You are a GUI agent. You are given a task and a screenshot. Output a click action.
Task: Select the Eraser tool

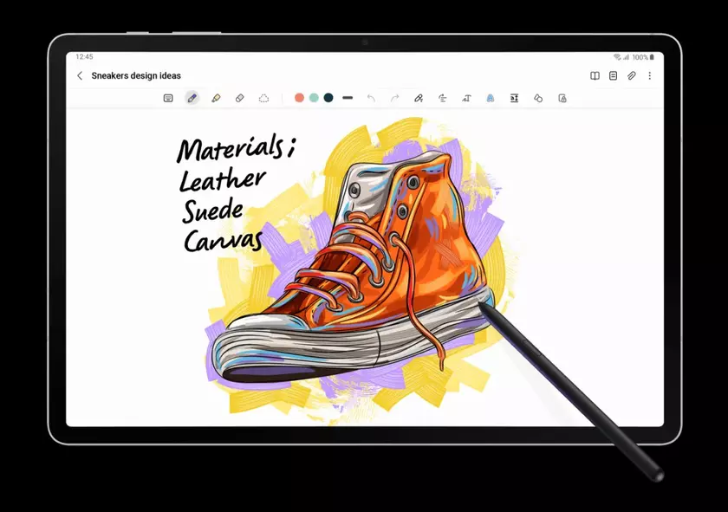240,98
